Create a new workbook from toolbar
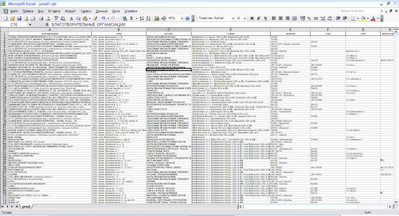The height and width of the screenshot is (216, 399). 6,18
